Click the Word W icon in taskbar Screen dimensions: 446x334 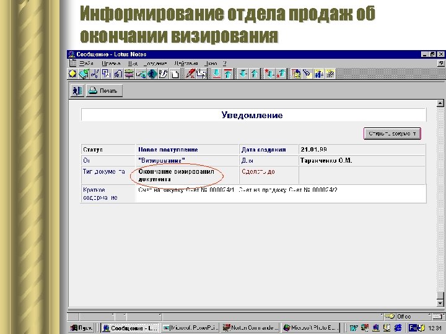pos(353,328)
